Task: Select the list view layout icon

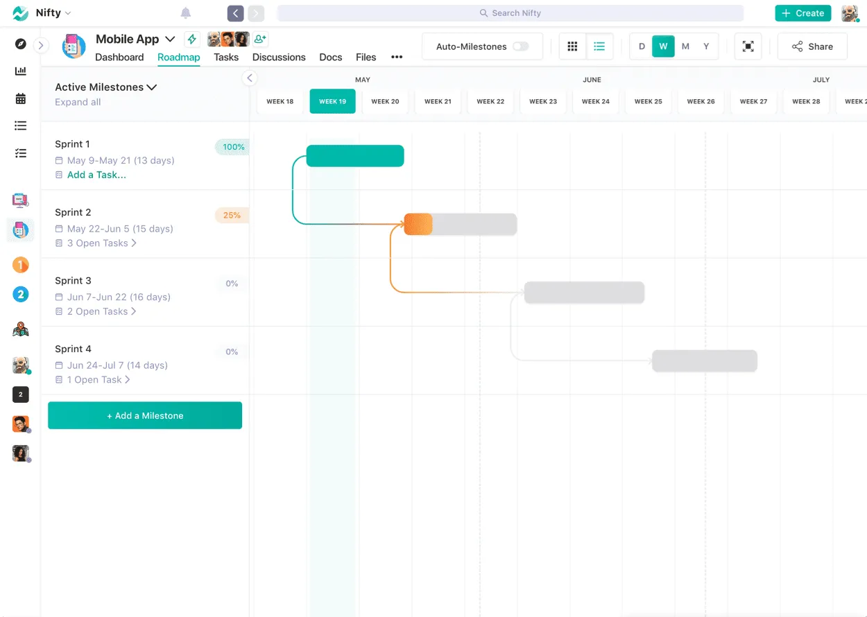Action: click(599, 46)
